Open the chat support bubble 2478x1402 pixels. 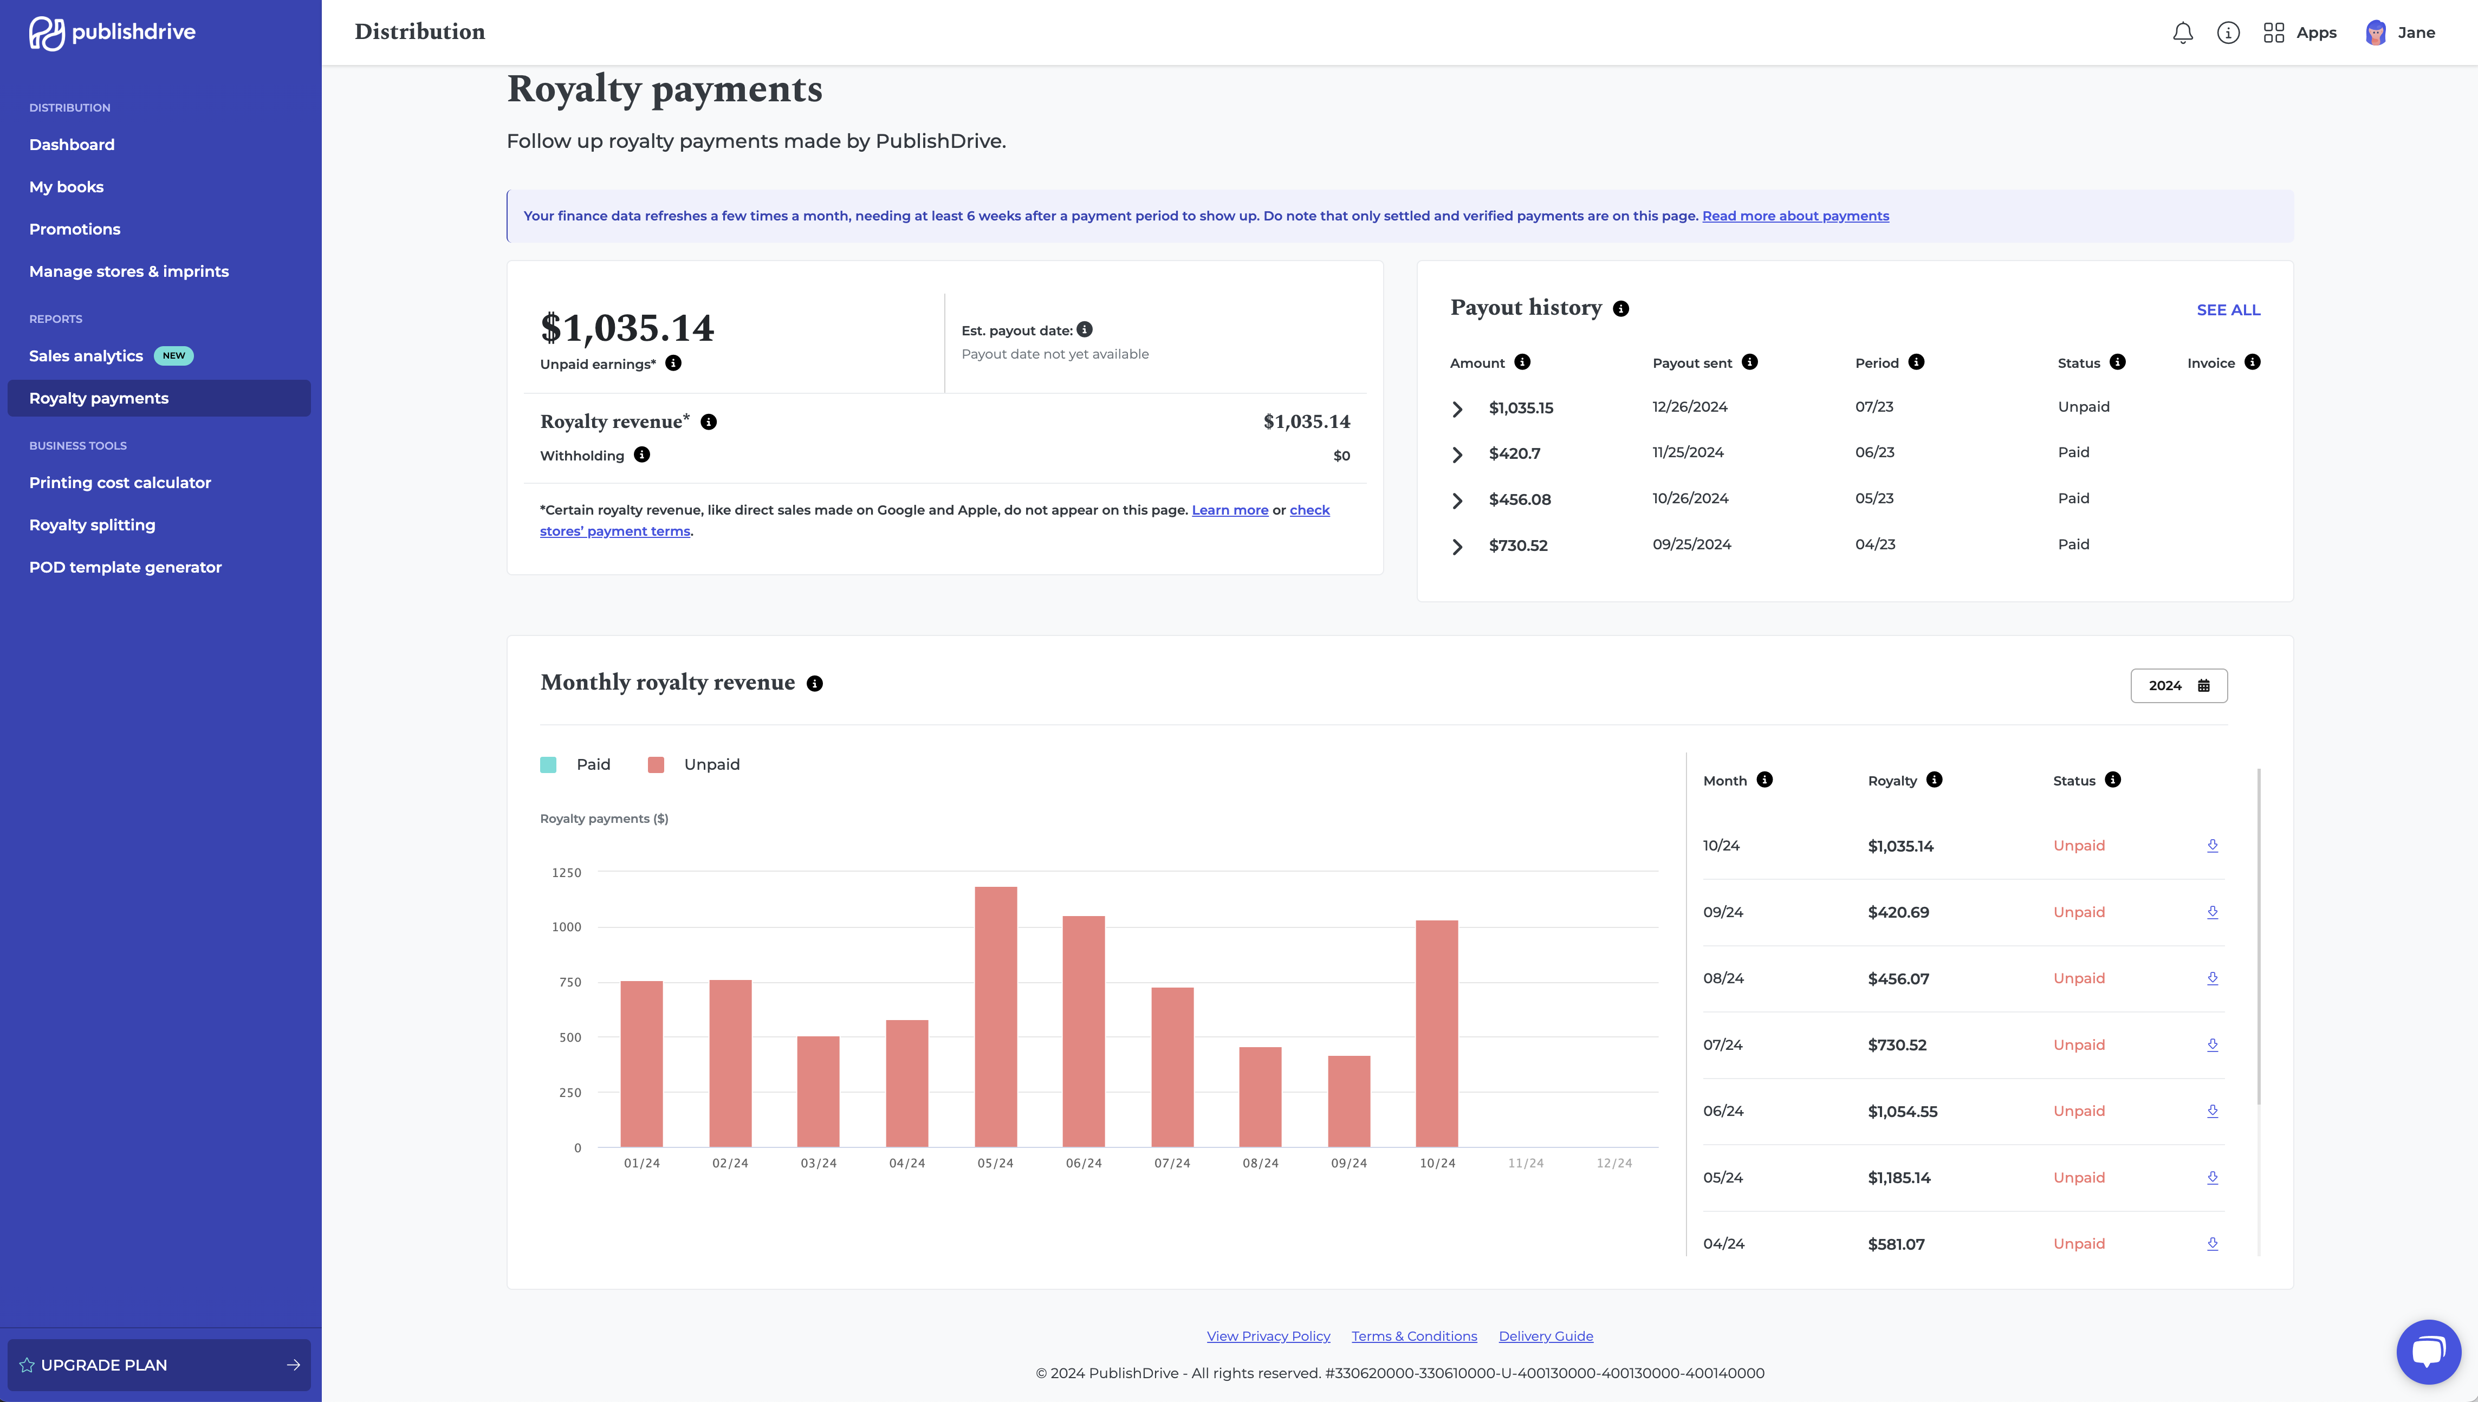(2429, 1352)
